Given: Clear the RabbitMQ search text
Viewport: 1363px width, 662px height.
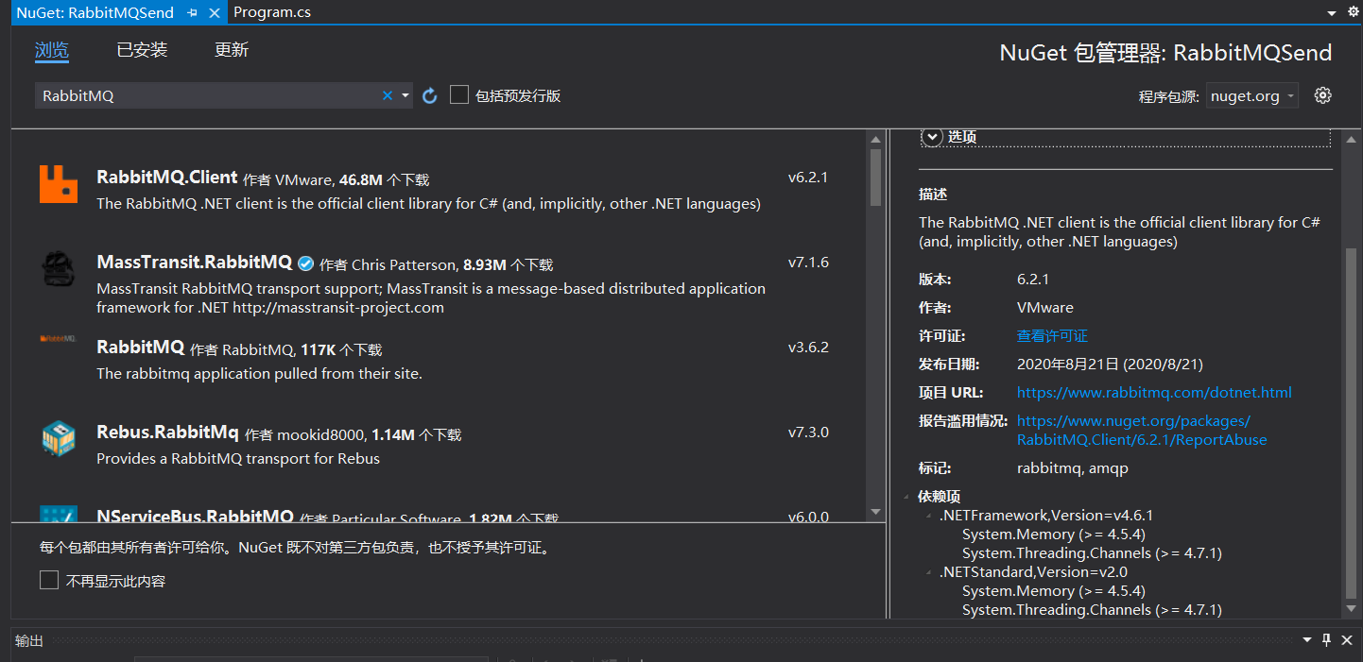Looking at the screenshot, I should (388, 95).
